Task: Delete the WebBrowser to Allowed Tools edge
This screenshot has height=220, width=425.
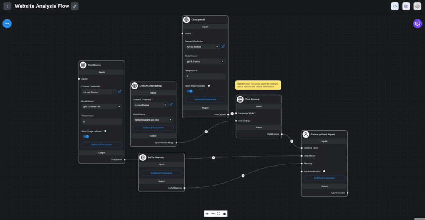Action: click(x=292, y=141)
